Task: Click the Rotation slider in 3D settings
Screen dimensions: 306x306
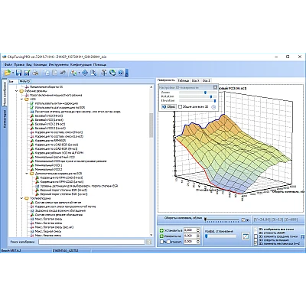Action: 198,96
